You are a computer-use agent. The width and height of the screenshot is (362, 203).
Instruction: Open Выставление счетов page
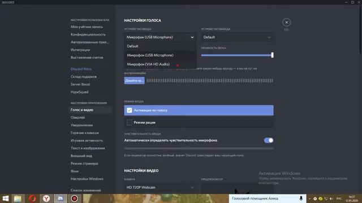click(87, 58)
